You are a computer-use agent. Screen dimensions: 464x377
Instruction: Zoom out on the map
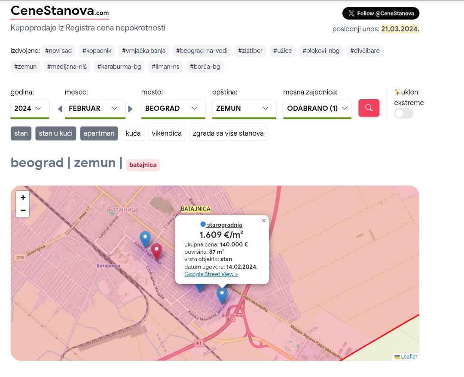[23, 210]
